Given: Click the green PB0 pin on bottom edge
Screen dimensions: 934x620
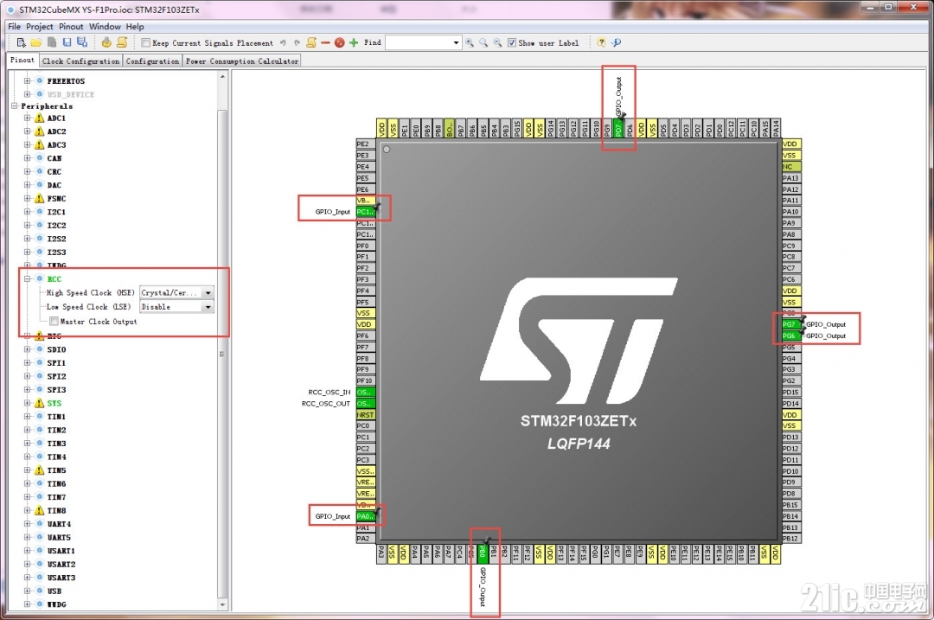Looking at the screenshot, I should point(483,554).
